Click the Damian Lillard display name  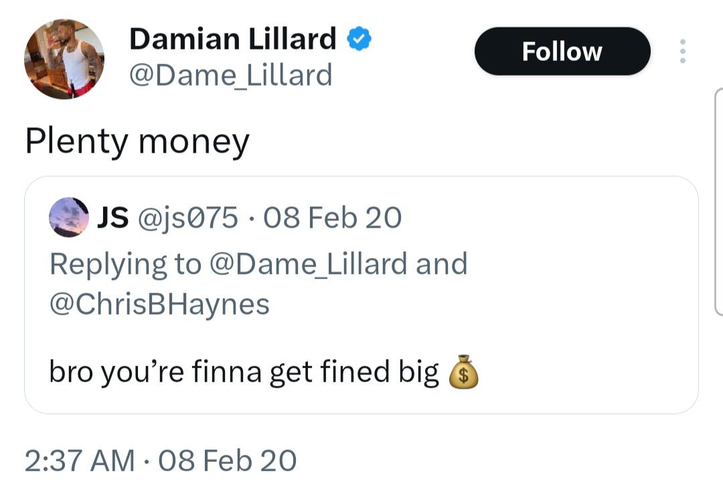[232, 39]
